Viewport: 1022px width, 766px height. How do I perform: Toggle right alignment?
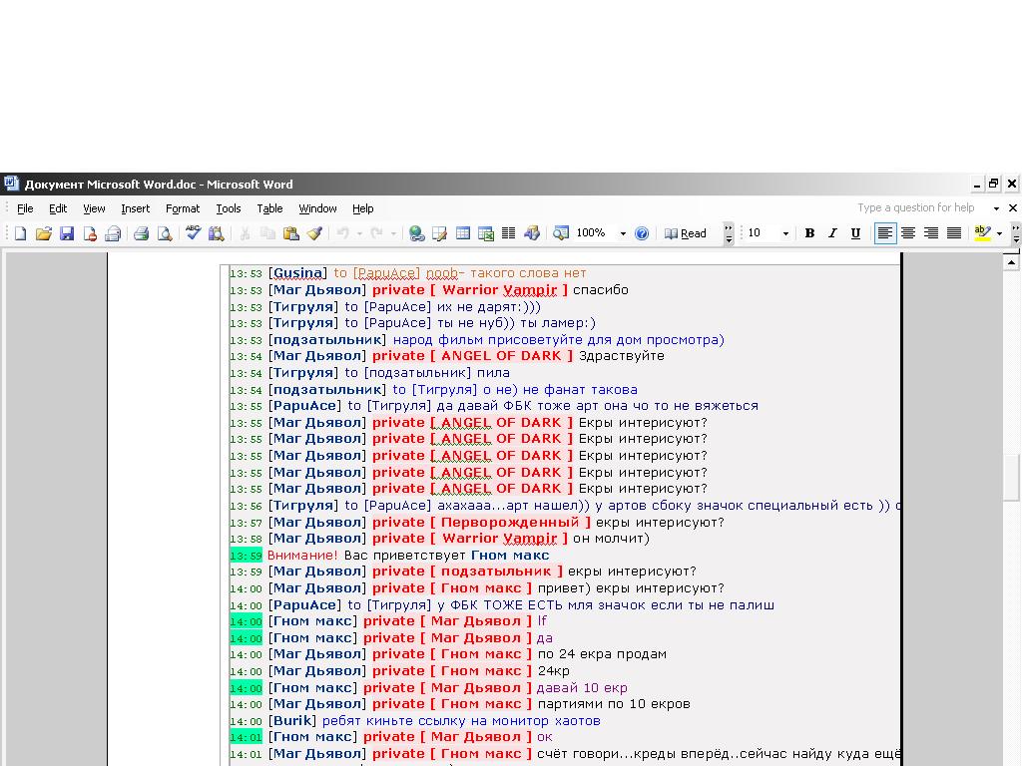[931, 233]
